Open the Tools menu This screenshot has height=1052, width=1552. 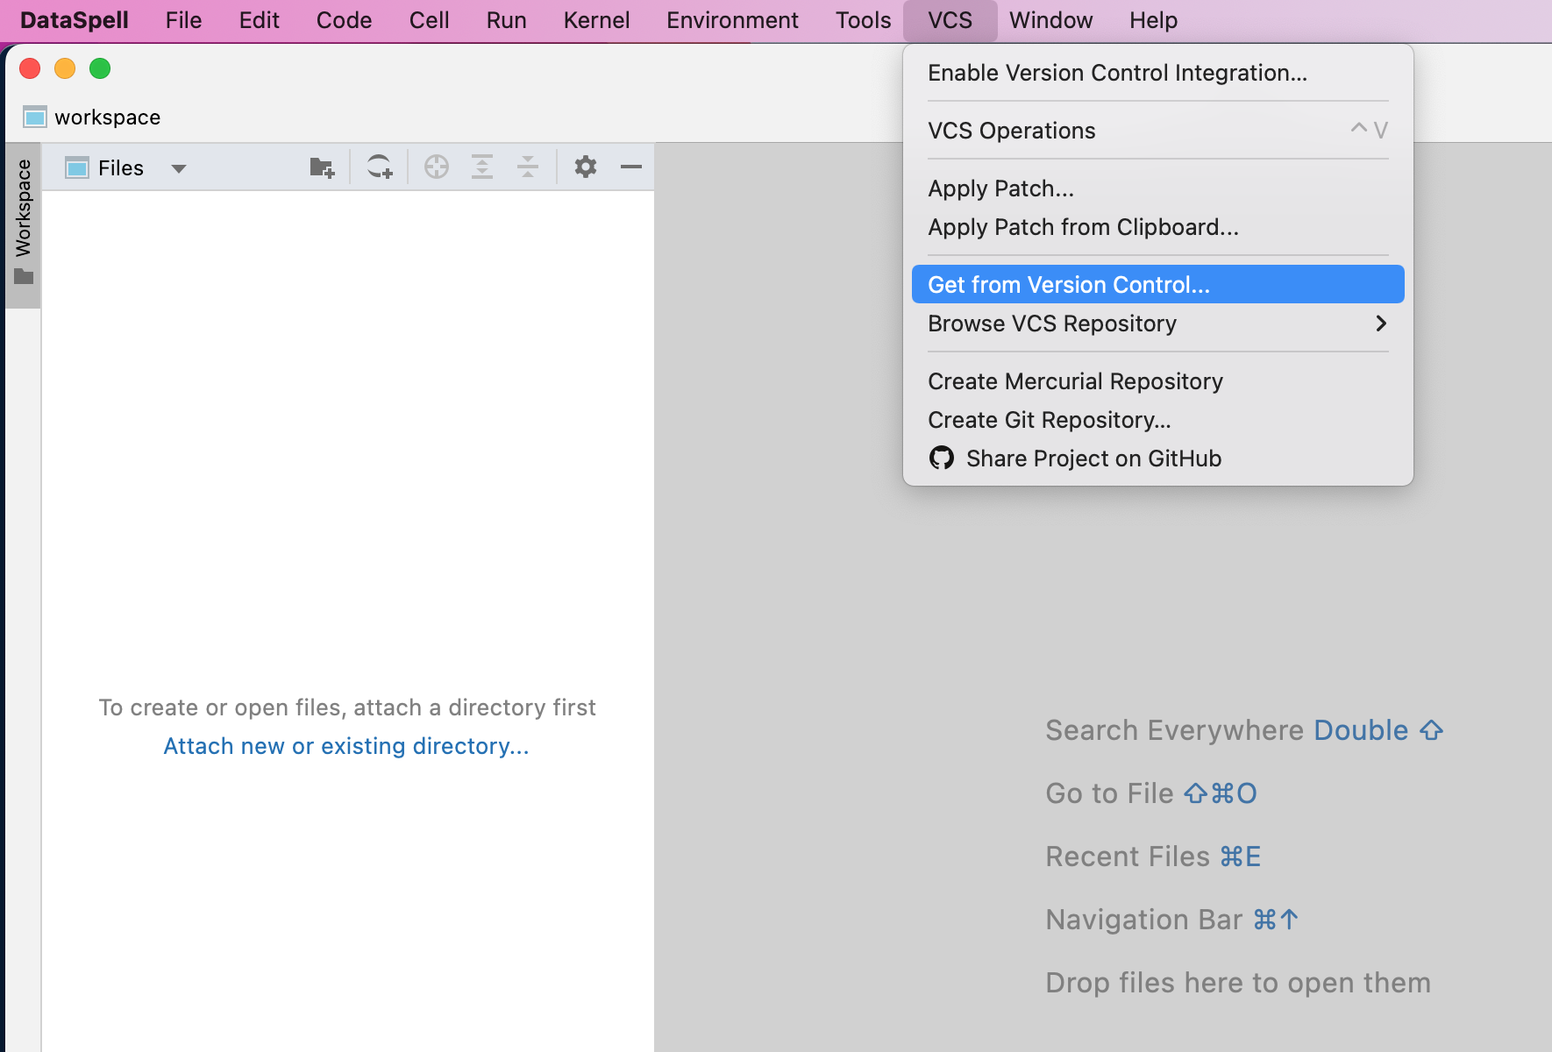click(x=863, y=20)
